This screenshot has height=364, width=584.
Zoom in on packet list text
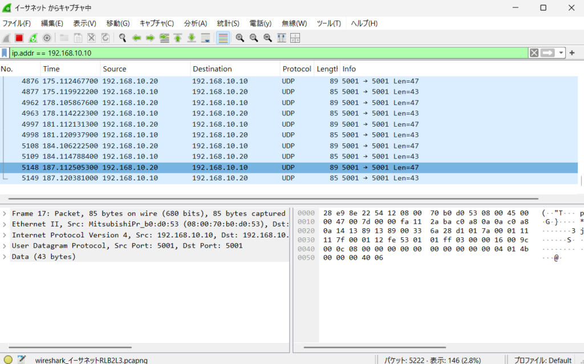[x=240, y=38]
